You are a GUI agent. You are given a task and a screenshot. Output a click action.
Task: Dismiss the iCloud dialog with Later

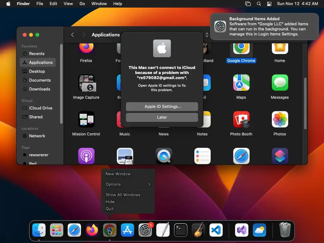point(162,117)
